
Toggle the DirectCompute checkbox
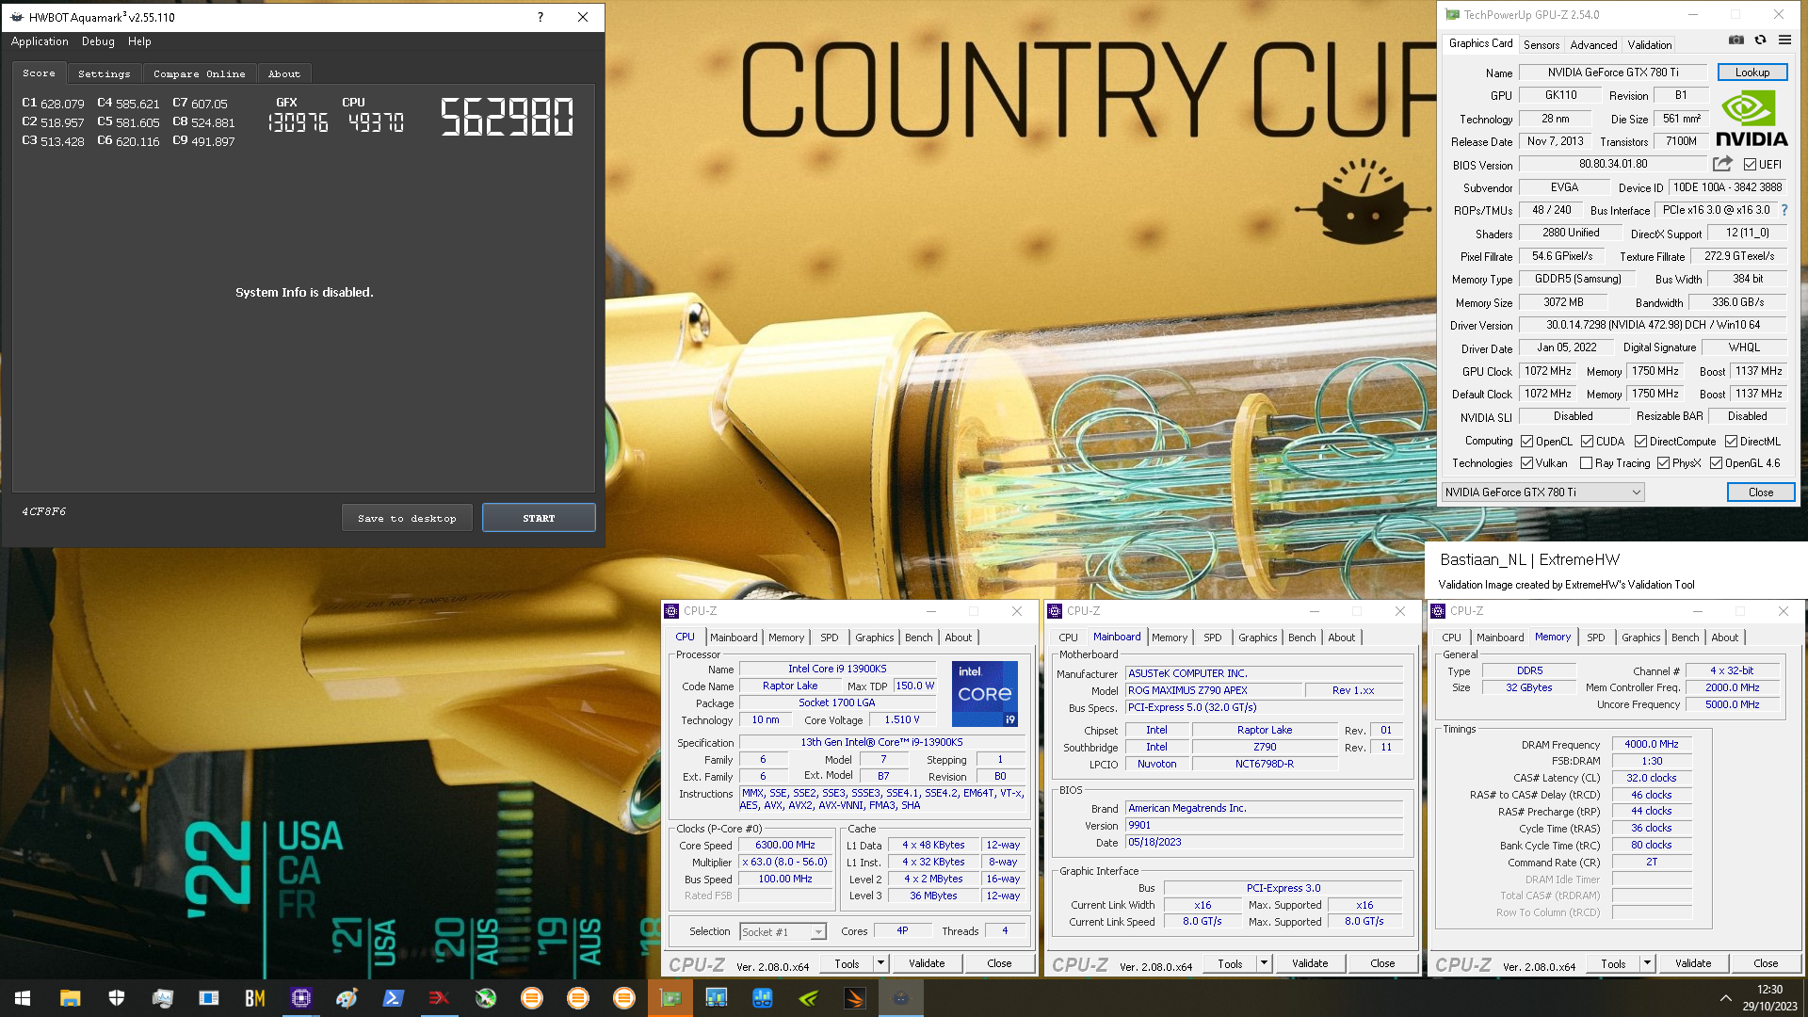(1640, 442)
